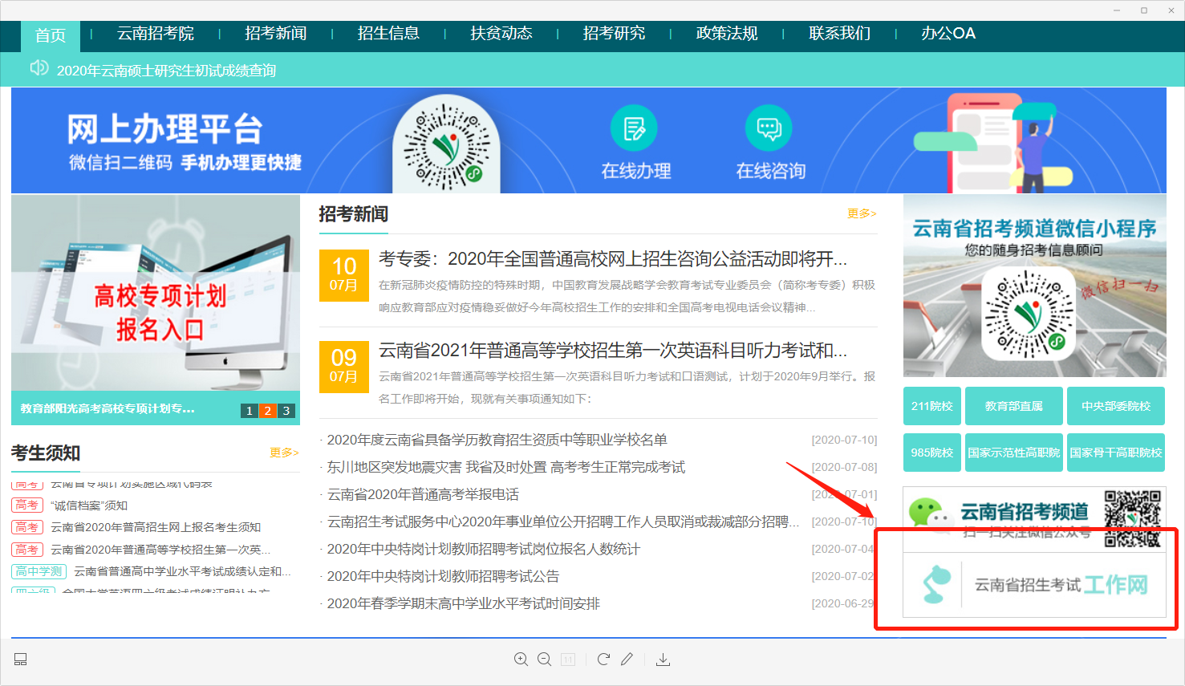Viewport: 1185px width, 686px height.
Task: Click the QR code beside 云南省招考频道
Action: (1133, 518)
